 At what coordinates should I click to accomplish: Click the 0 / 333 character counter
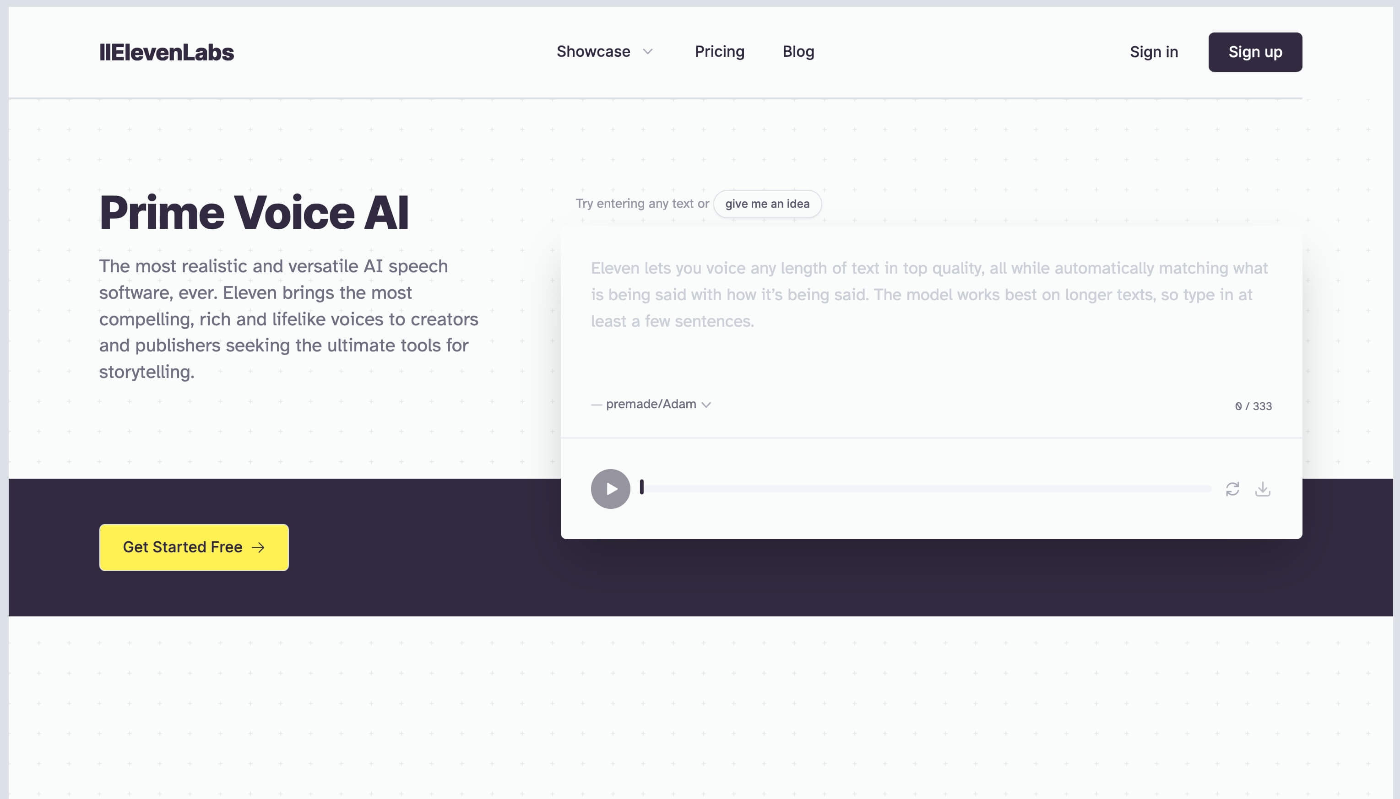[x=1253, y=405]
